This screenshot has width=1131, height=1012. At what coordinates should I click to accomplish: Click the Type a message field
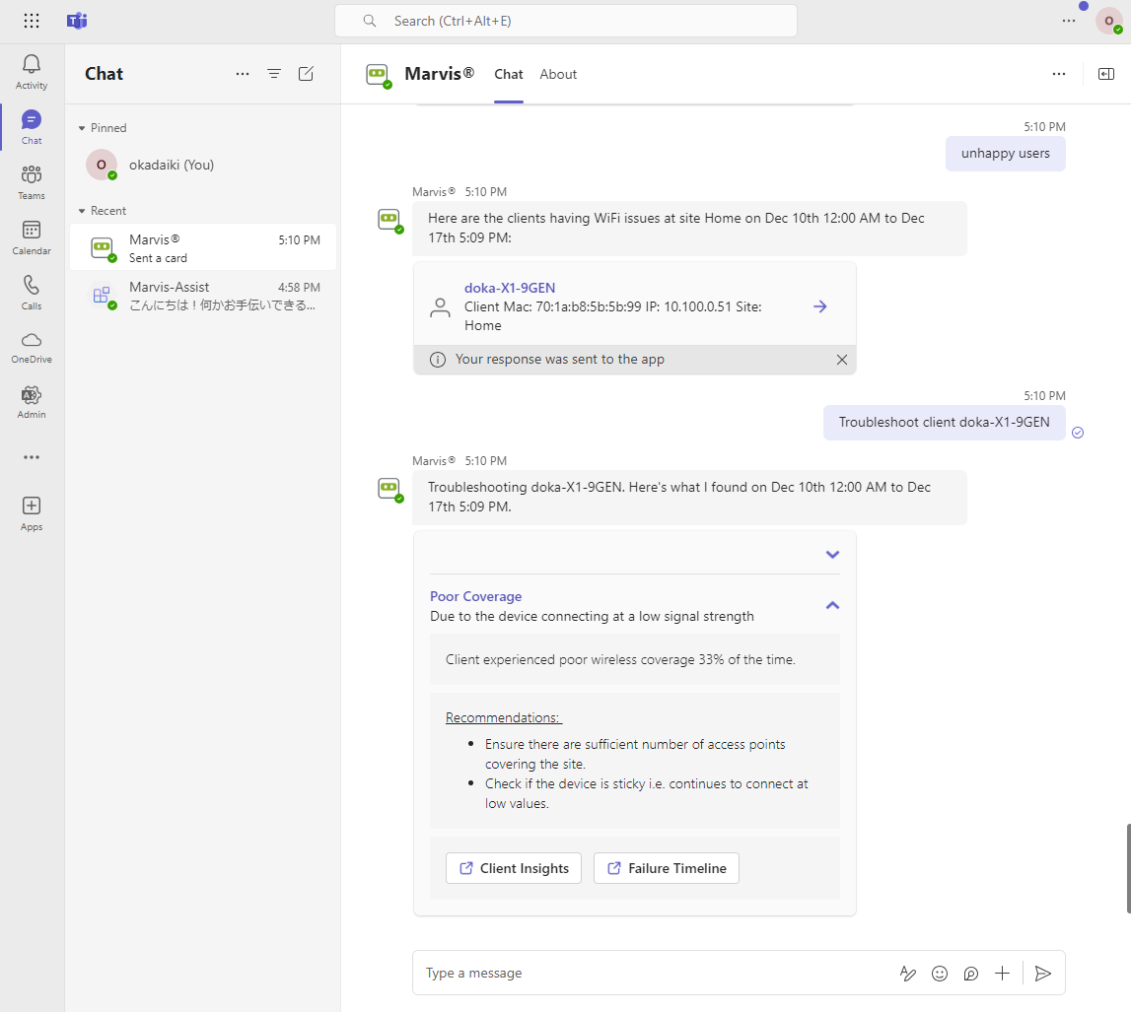pyautogui.click(x=651, y=974)
